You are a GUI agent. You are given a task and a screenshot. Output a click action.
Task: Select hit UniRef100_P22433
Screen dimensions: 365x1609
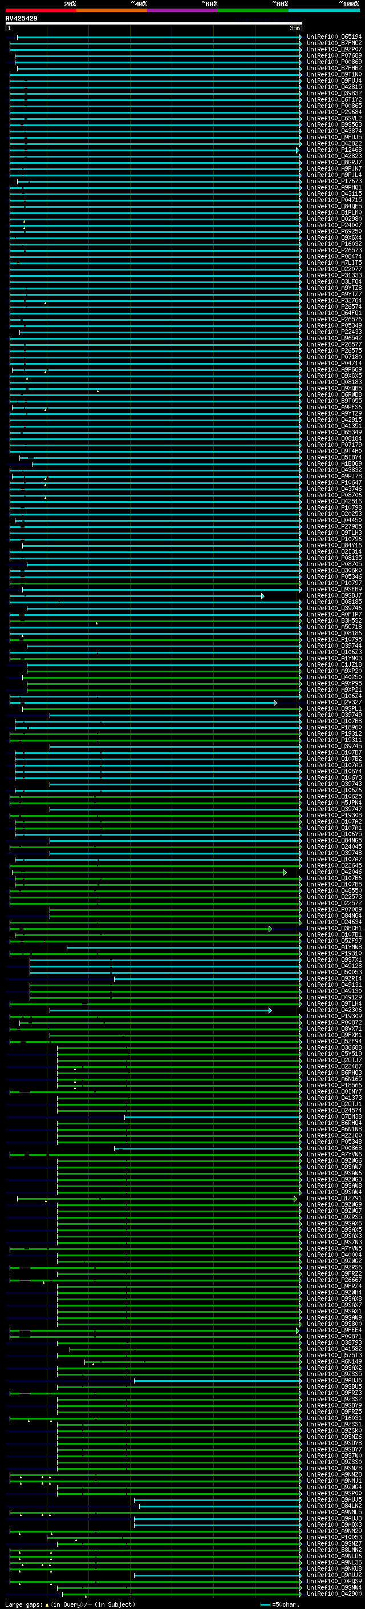click(334, 332)
